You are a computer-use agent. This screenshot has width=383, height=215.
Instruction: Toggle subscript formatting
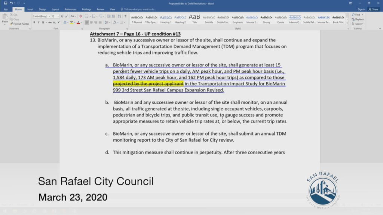pyautogui.click(x=55, y=22)
